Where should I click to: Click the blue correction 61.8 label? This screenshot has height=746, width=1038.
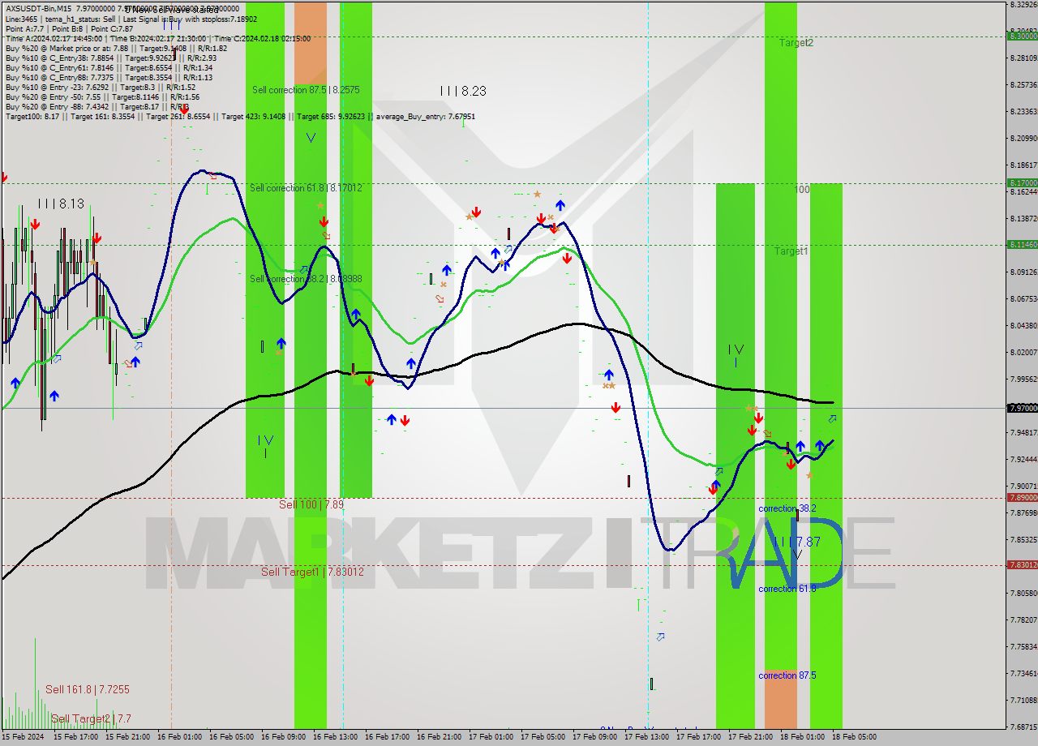[x=787, y=589]
